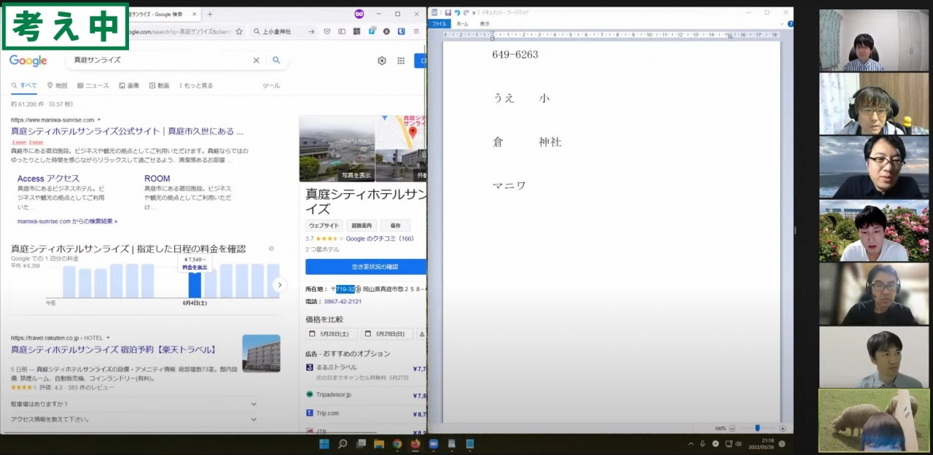The height and width of the screenshot is (455, 933).
Task: Open the Access アクセス sitelink
Action: [x=49, y=179]
